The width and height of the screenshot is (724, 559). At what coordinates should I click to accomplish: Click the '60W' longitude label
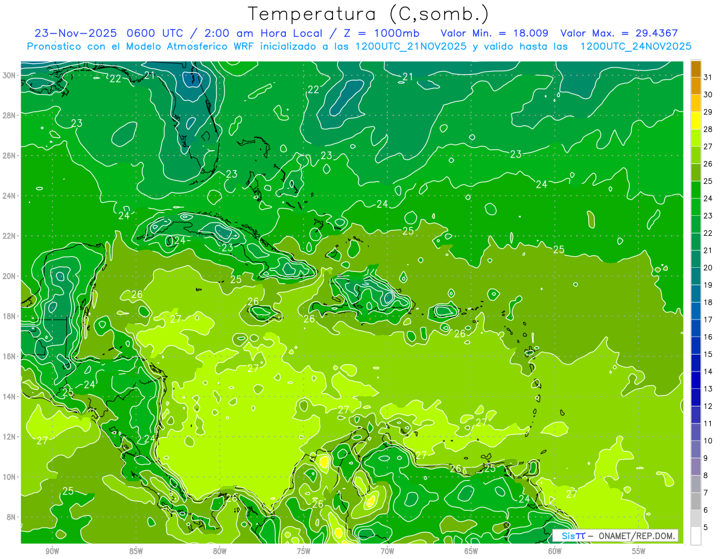click(x=555, y=551)
